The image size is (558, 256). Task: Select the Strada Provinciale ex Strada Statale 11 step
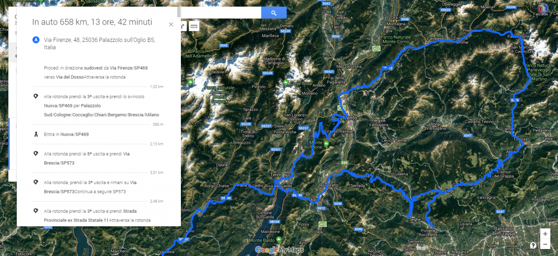pos(98,215)
